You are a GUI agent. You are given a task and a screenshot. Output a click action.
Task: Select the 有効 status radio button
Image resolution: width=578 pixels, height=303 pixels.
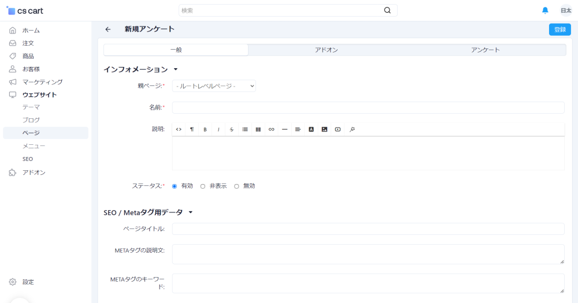click(x=175, y=186)
